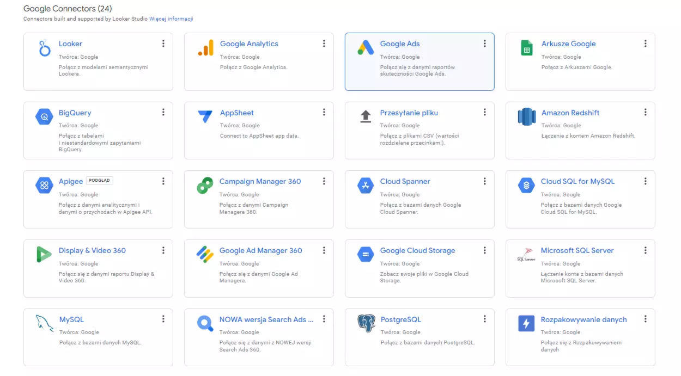Choose the AppSheet connector title
Viewport: 681px width, 376px height.
click(237, 113)
